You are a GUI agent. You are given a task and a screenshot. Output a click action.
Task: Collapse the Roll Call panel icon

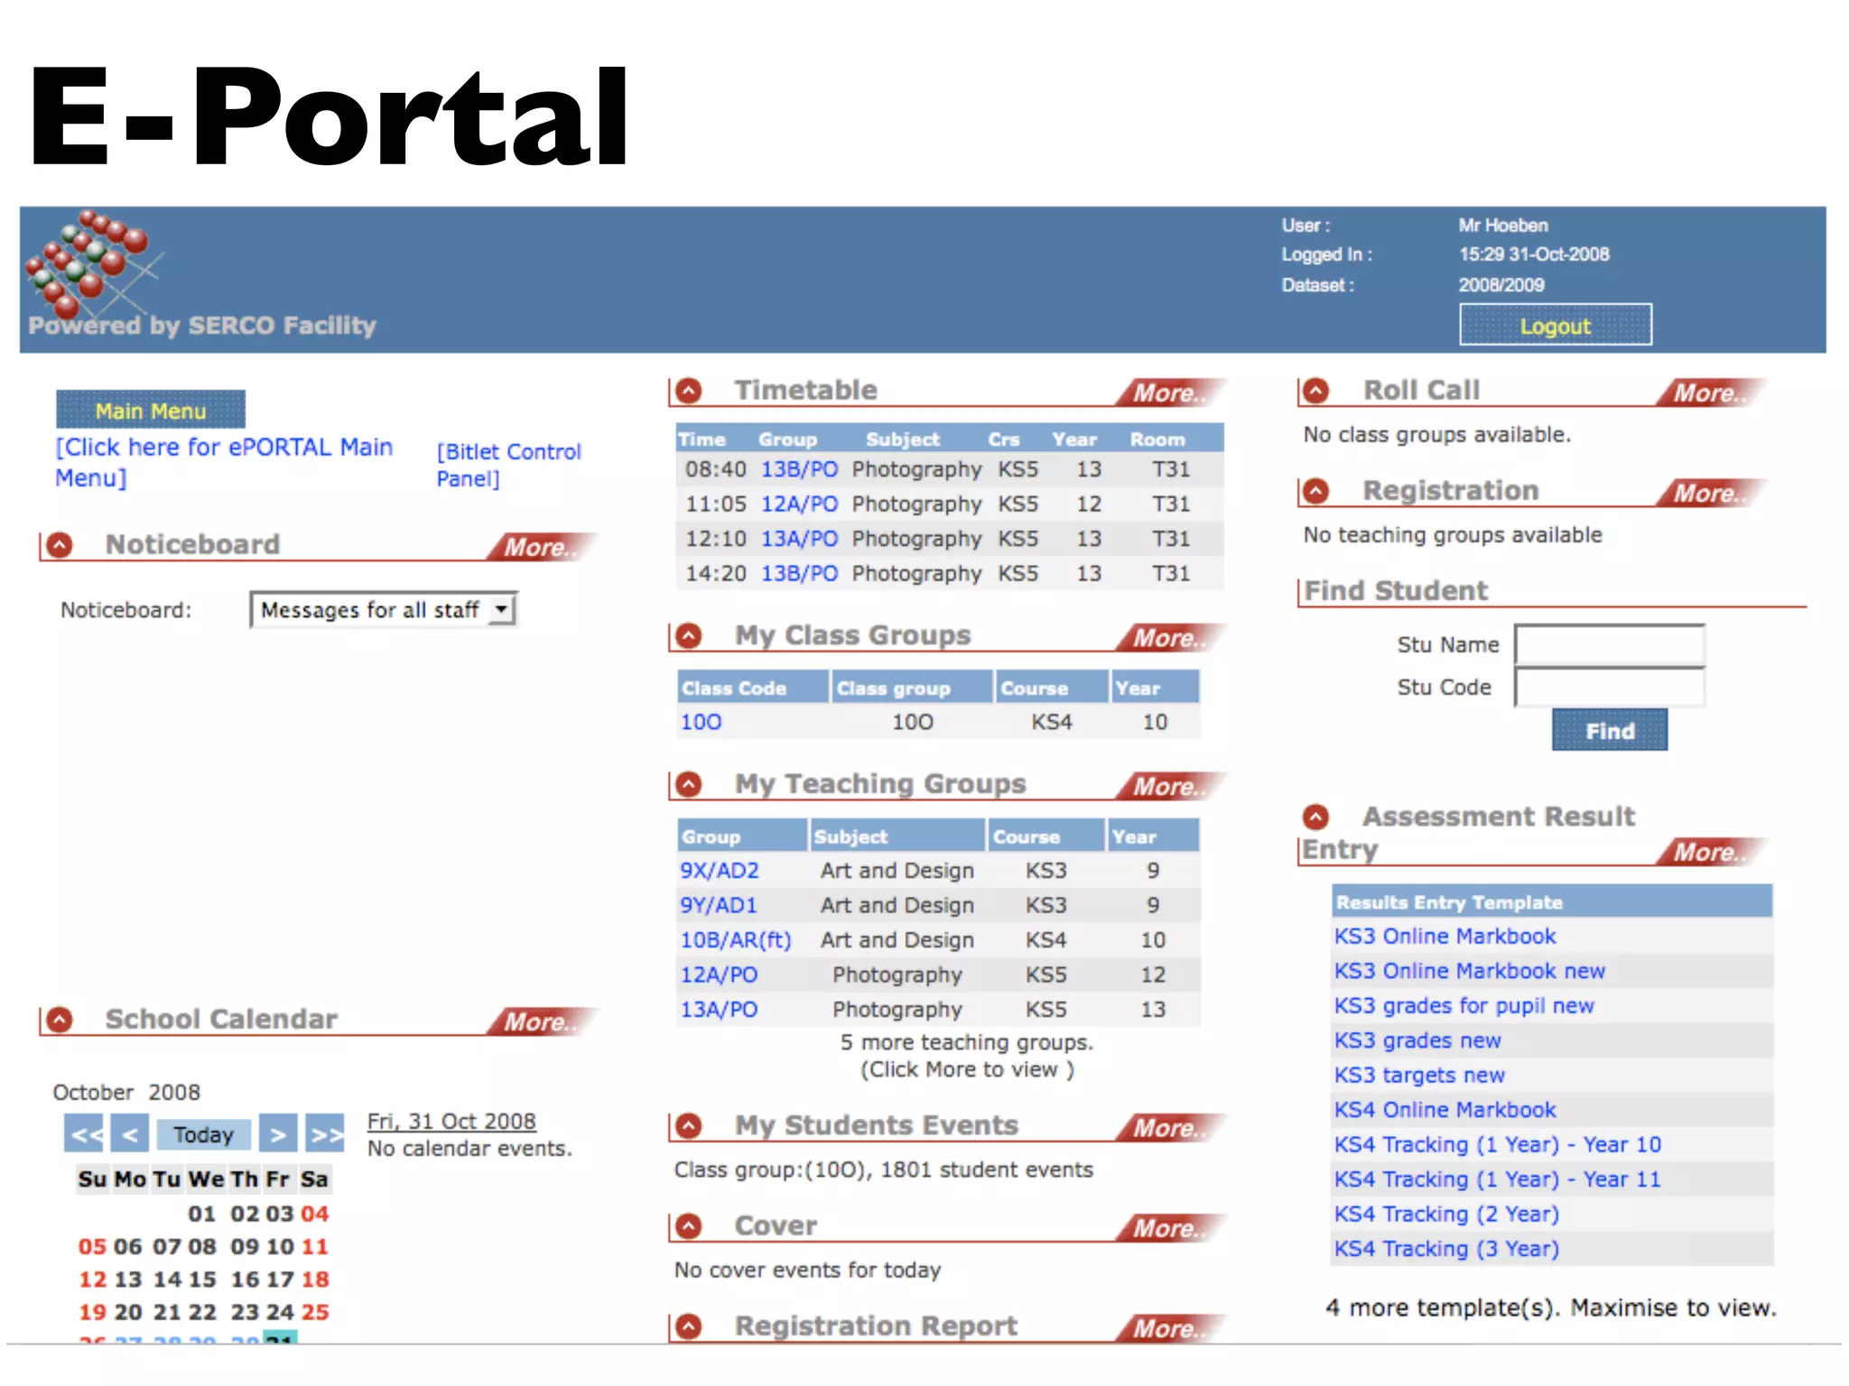1316,391
